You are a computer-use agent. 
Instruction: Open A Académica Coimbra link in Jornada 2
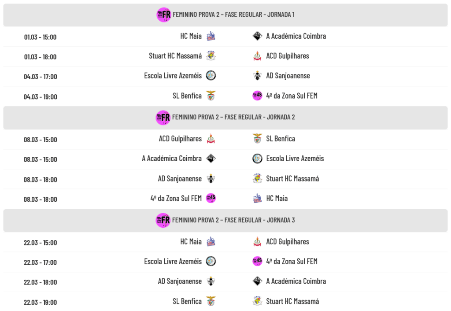point(172,159)
